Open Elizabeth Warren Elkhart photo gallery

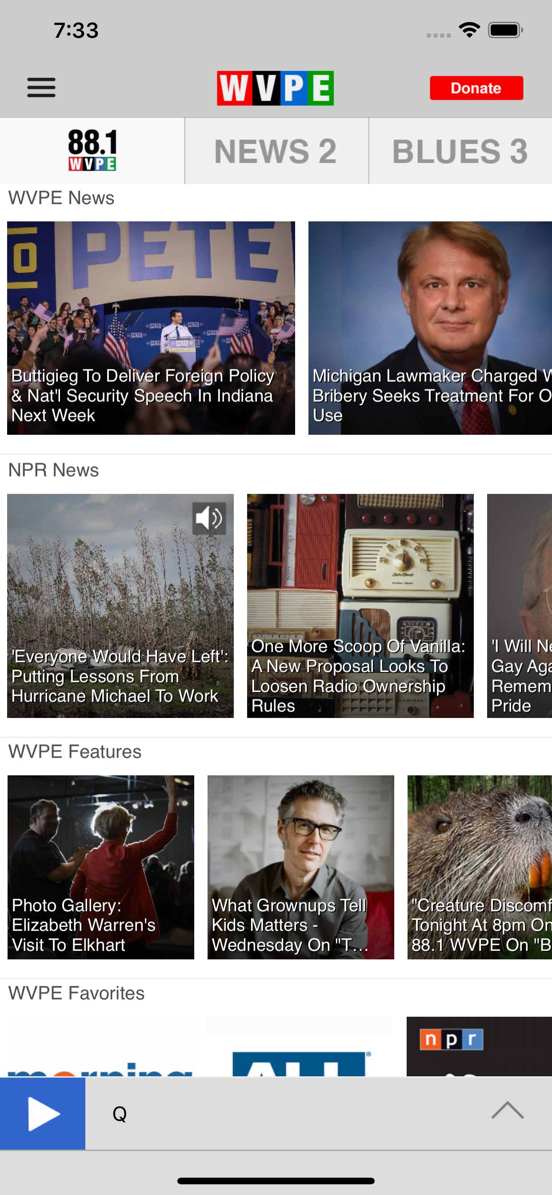pyautogui.click(x=100, y=867)
